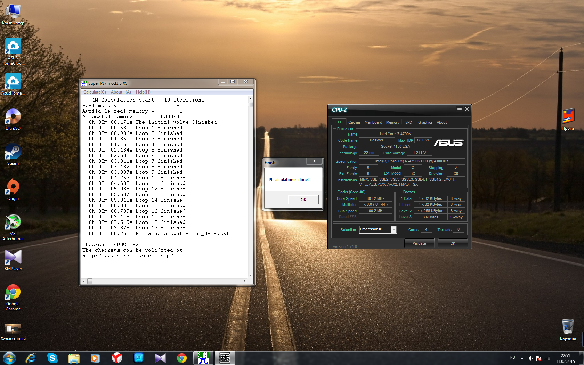Open KMPlayer desktop shortcut
Image resolution: width=584 pixels, height=365 pixels.
pyautogui.click(x=13, y=258)
